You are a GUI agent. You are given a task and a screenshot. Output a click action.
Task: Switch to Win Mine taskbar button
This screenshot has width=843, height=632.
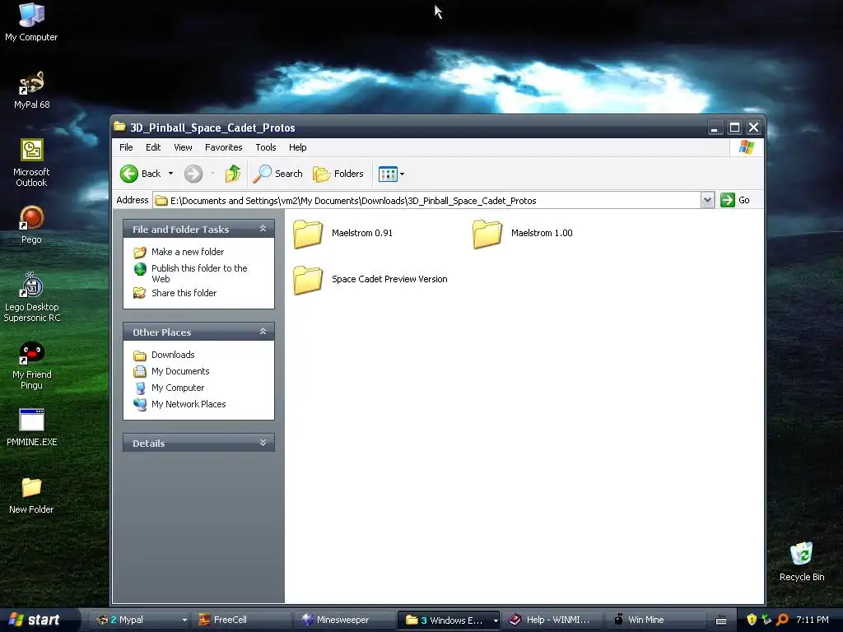pyautogui.click(x=656, y=620)
